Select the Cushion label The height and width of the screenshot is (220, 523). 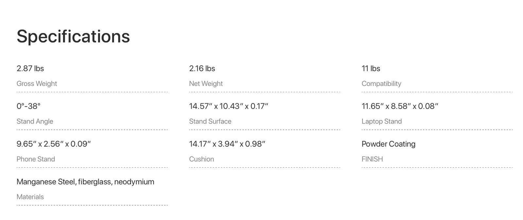click(201, 159)
